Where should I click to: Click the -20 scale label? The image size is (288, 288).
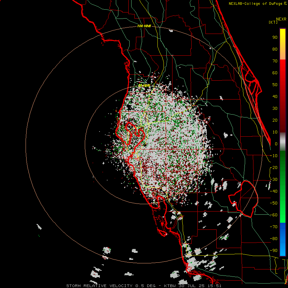click(274, 167)
